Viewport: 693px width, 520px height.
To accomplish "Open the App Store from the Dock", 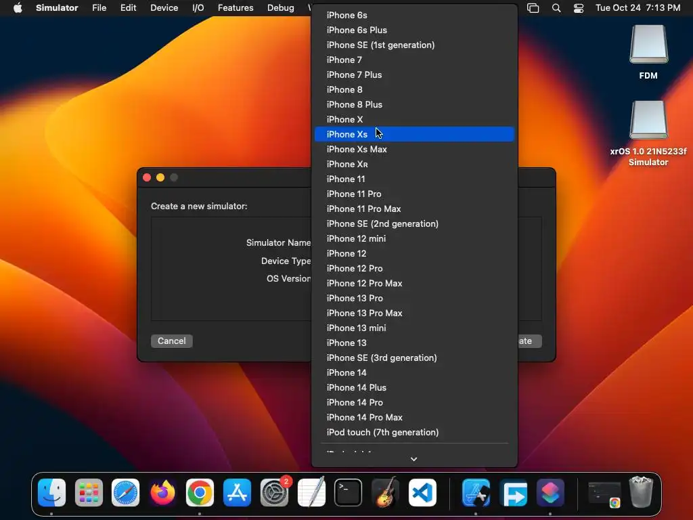I will [237, 492].
